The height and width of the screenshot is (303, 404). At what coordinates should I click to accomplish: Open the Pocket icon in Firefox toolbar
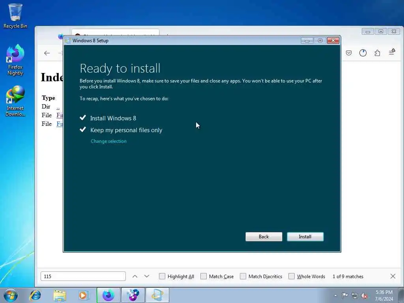tap(349, 53)
